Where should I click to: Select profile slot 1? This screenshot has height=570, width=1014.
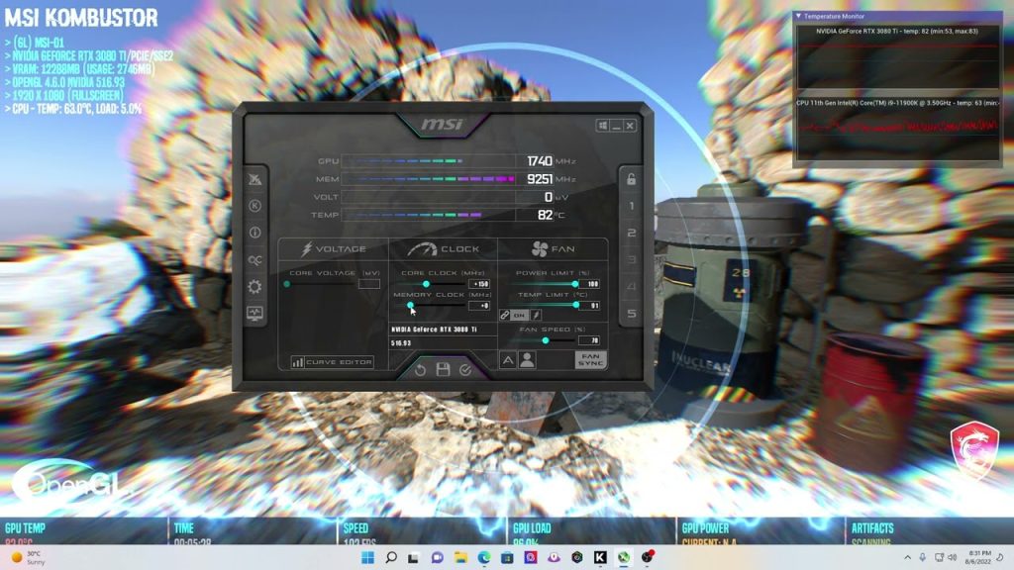click(x=631, y=206)
